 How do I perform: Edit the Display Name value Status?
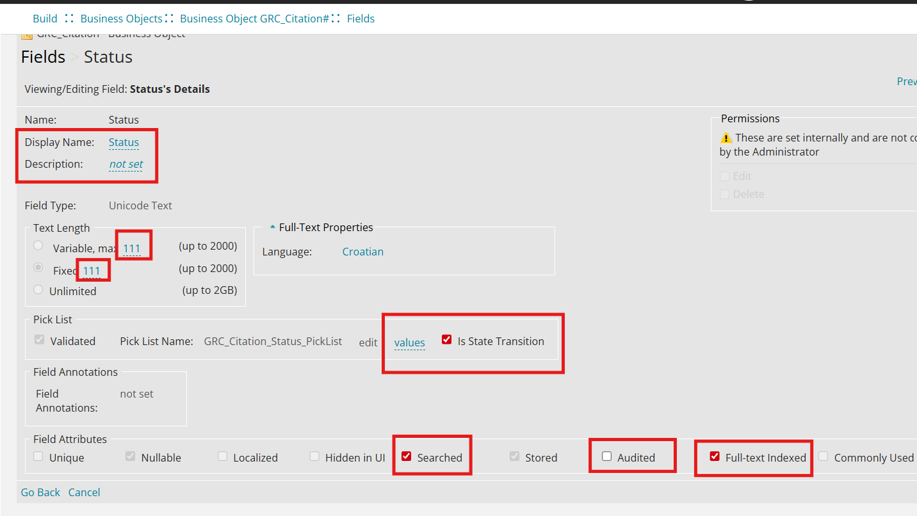[124, 142]
